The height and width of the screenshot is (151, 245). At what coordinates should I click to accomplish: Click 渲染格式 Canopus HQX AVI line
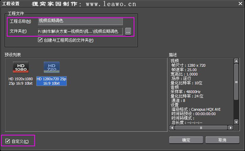pyautogui.click(x=196, y=109)
